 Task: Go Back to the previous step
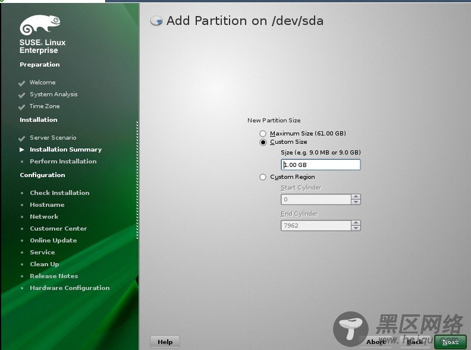click(415, 342)
